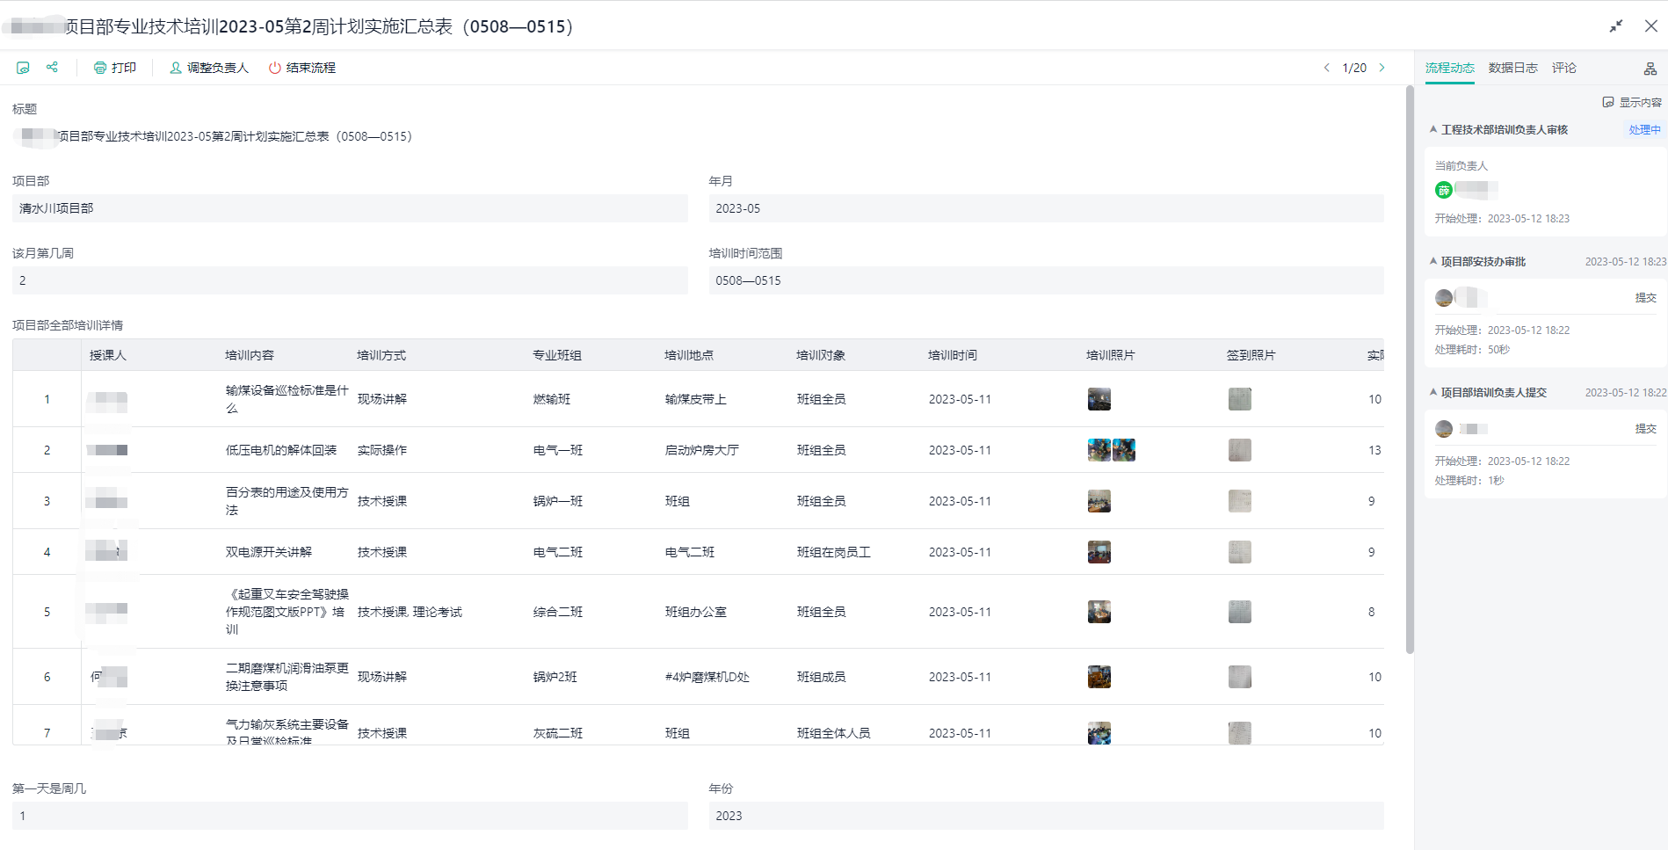Select the 流程动态 tab

[1449, 68]
